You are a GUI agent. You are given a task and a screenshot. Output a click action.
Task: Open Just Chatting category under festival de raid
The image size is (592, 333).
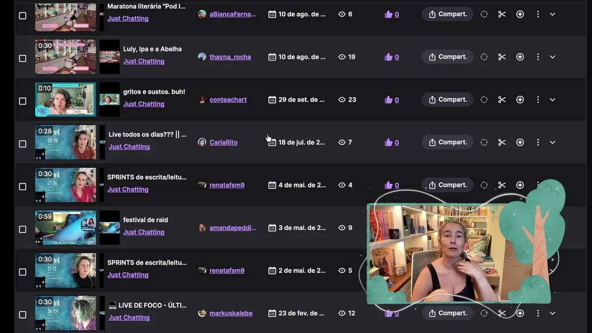pyautogui.click(x=144, y=232)
